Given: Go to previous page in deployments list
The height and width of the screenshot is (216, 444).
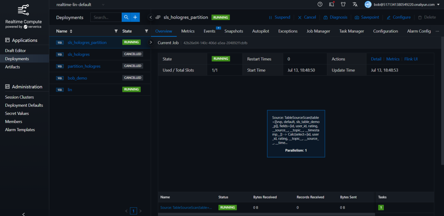Looking at the screenshot, I should click(127, 211).
